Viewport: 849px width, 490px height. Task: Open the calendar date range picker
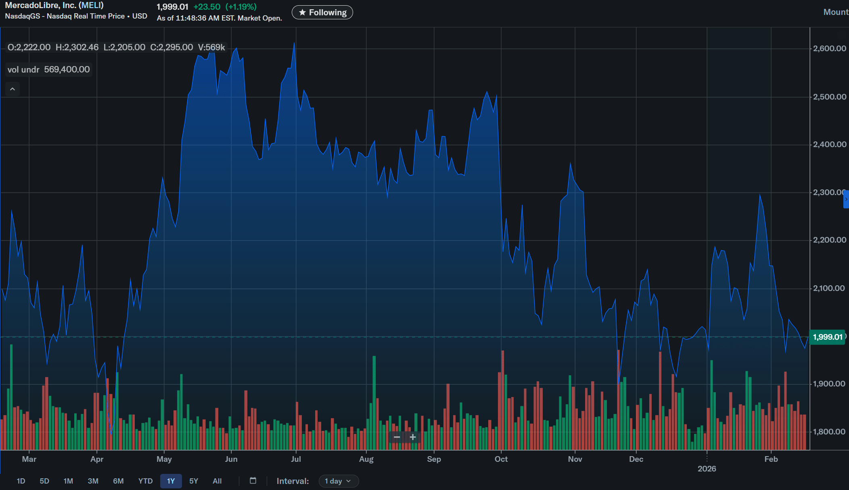253,481
